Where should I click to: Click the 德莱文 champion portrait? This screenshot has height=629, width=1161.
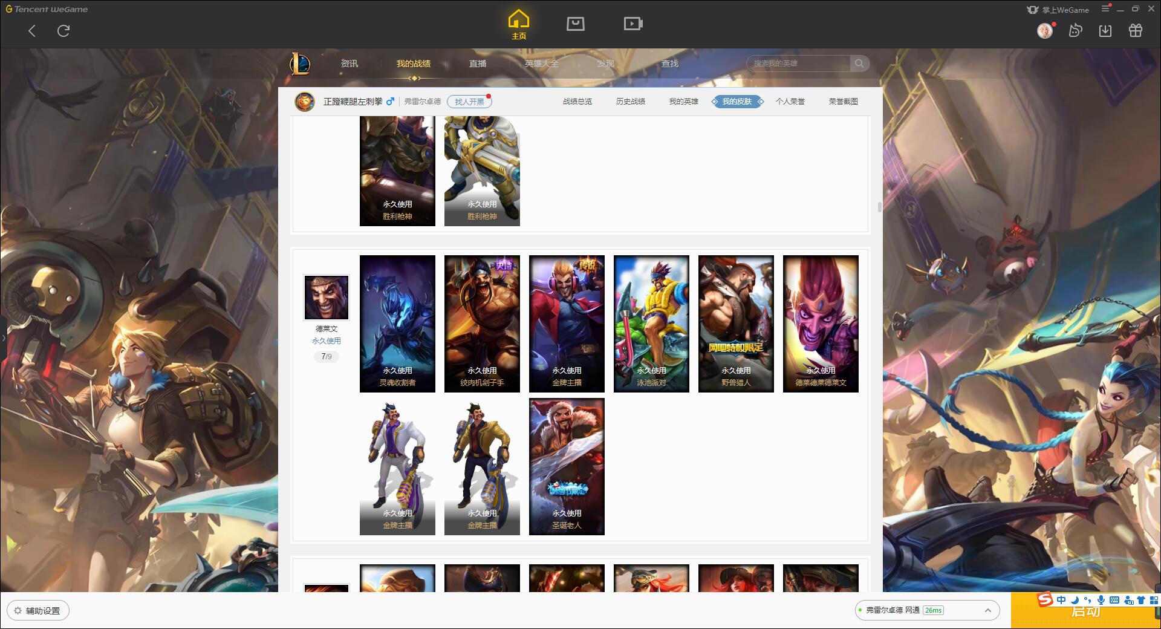tap(327, 297)
